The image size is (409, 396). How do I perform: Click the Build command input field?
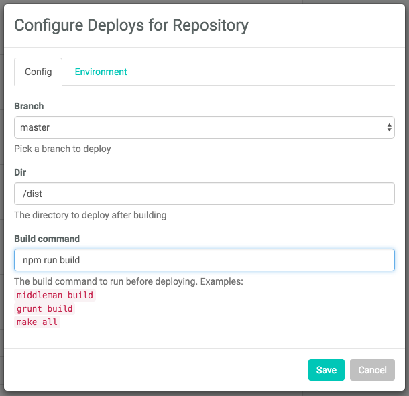[204, 260]
